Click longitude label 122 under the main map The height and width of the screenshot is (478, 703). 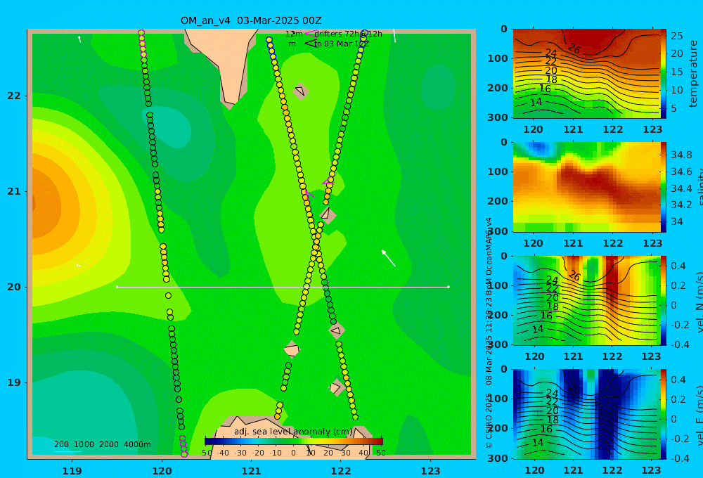coord(341,471)
